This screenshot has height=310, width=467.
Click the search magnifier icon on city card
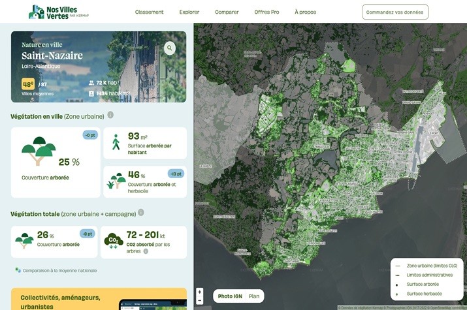(169, 48)
